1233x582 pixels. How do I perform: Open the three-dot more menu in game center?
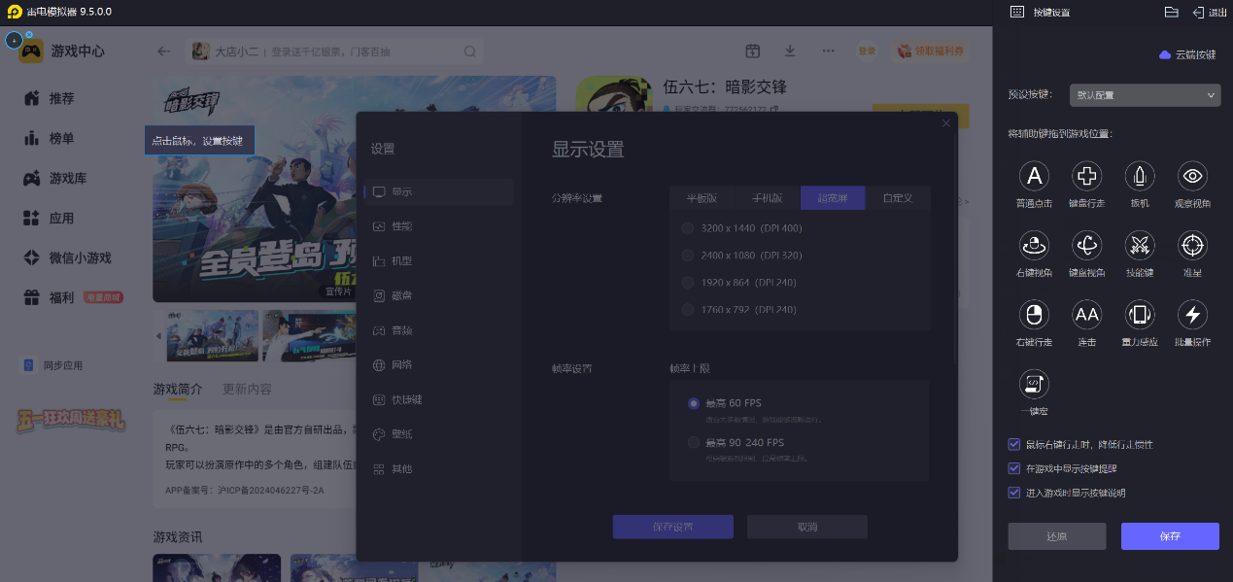point(828,51)
